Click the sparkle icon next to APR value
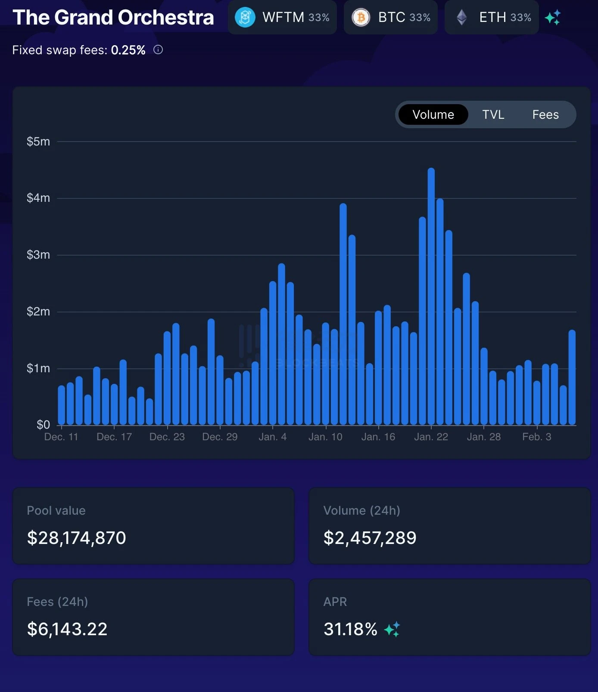 coord(392,629)
